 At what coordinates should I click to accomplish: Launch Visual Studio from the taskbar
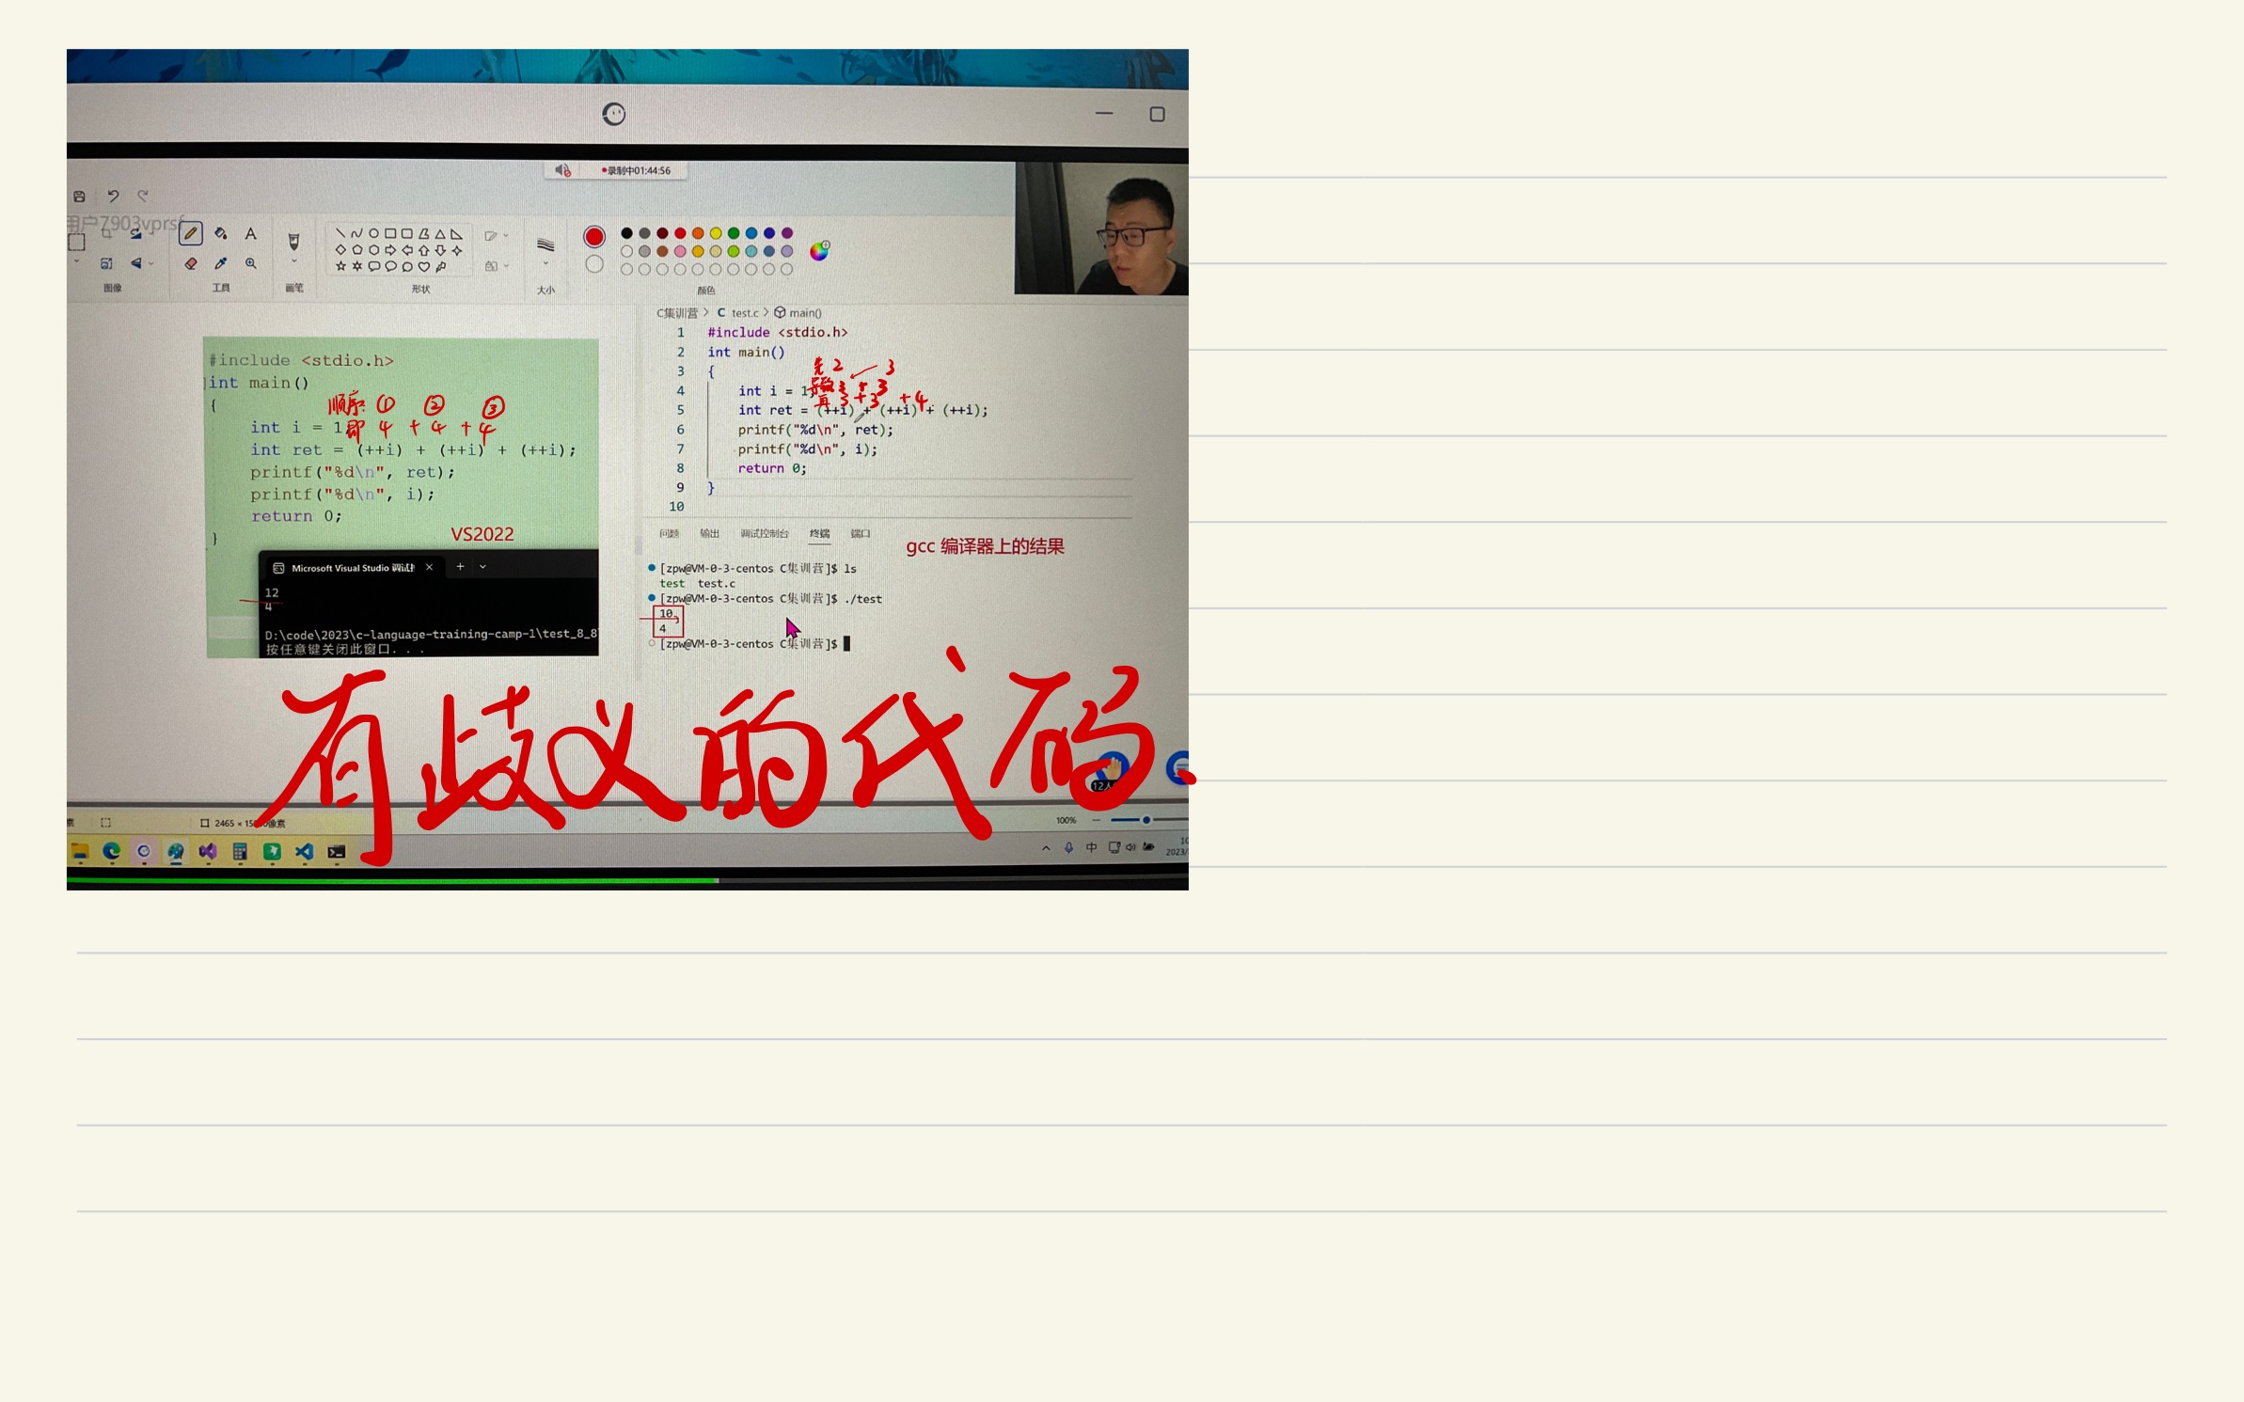tap(208, 852)
